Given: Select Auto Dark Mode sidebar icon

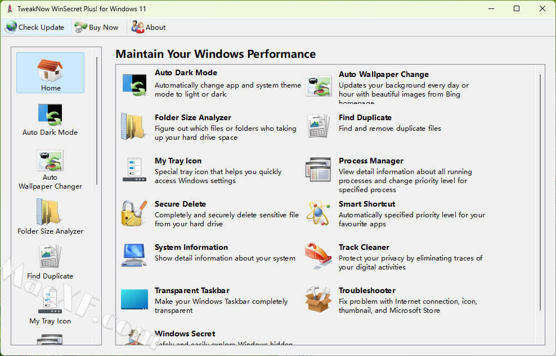Looking at the screenshot, I should pos(50,115).
